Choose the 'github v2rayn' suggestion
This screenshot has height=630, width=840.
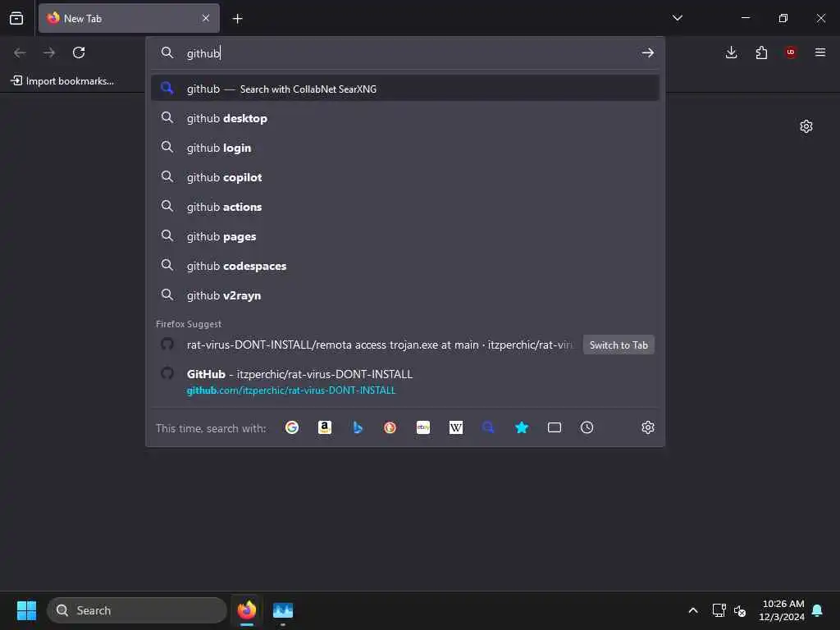click(405, 294)
